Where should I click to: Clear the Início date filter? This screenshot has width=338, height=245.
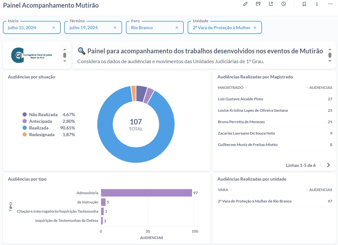click(54, 28)
